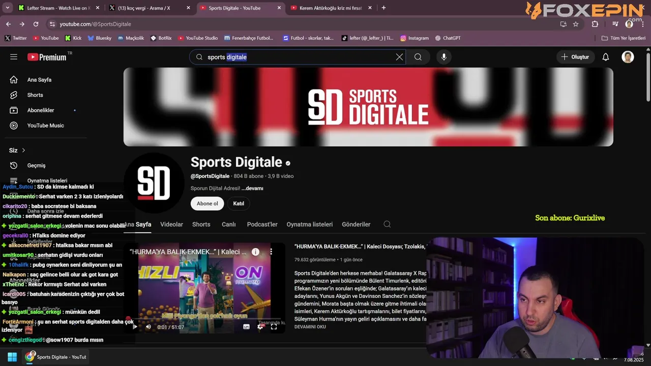Reload the page
Screen dimensions: 651x366
36,24
